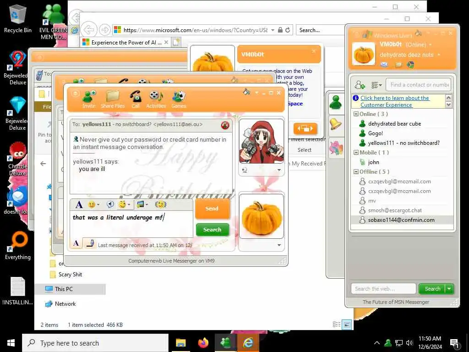Screen dimensions: 469x352
Task: Open the Internet Explorer address bar dropdown
Action: pos(273,30)
